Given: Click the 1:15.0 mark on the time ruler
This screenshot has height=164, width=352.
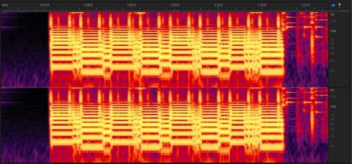Looking at the screenshot, I should click(x=218, y=5).
